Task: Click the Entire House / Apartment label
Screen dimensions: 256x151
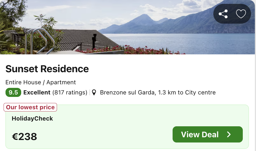Action: coord(41,82)
